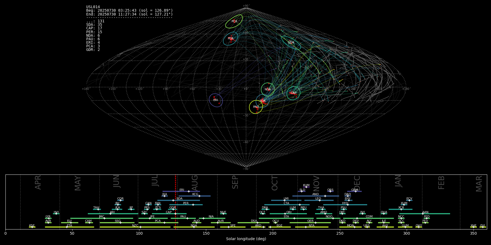491x245 pixels.
Task: Click the ECV shower label in timeline
Action: click(x=409, y=199)
